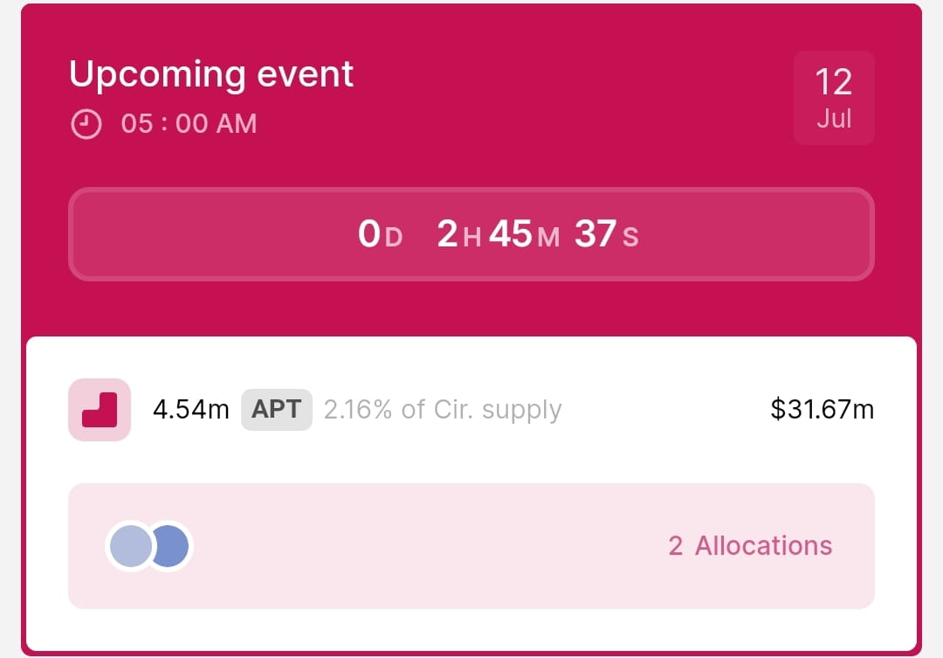Collapse the Upcoming event card

[x=210, y=74]
